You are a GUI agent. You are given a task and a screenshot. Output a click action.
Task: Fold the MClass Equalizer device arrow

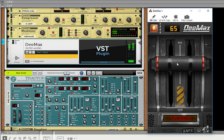[8, 129]
